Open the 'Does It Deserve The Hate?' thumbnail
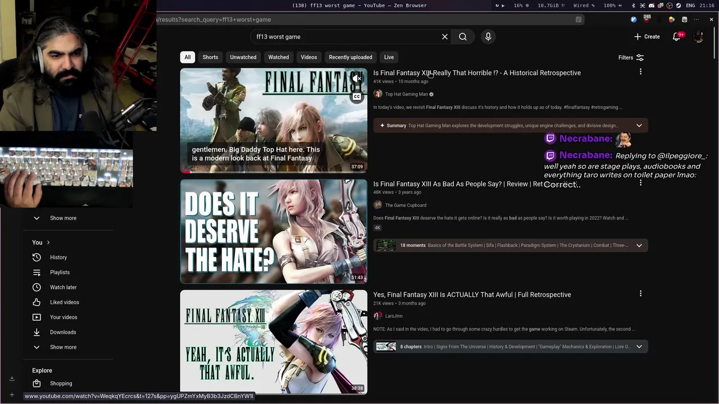Image resolution: width=719 pixels, height=404 pixels. pos(274,231)
